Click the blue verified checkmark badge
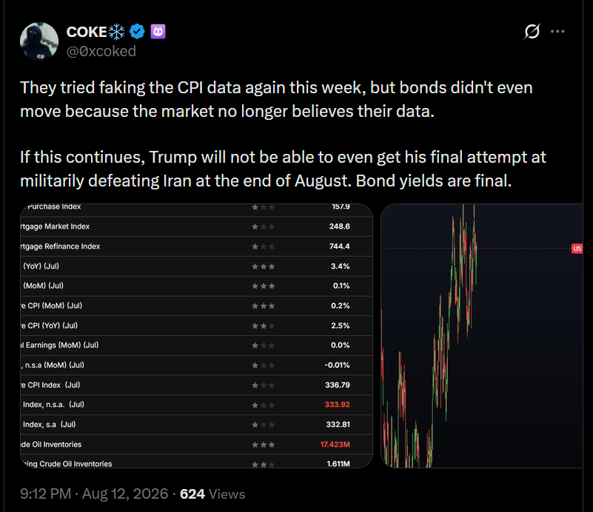593x512 pixels. pyautogui.click(x=137, y=31)
